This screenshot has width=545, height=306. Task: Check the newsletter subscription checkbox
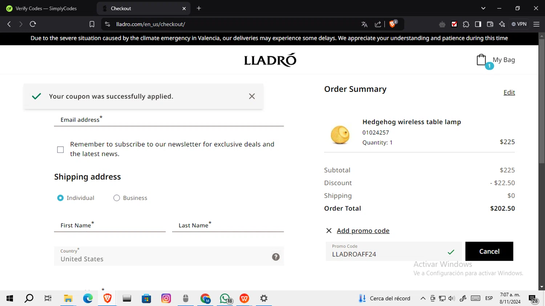coord(60,150)
